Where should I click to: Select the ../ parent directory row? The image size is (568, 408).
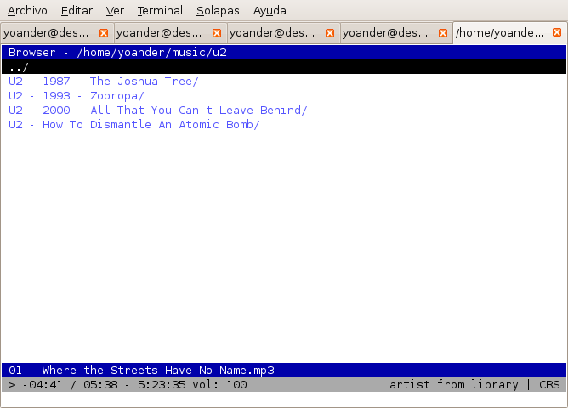pos(284,67)
